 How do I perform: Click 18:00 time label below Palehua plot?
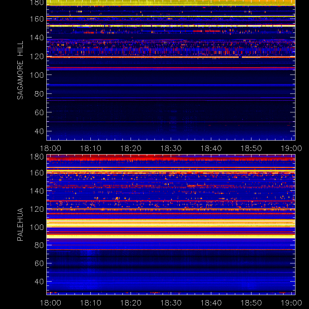(x=51, y=303)
